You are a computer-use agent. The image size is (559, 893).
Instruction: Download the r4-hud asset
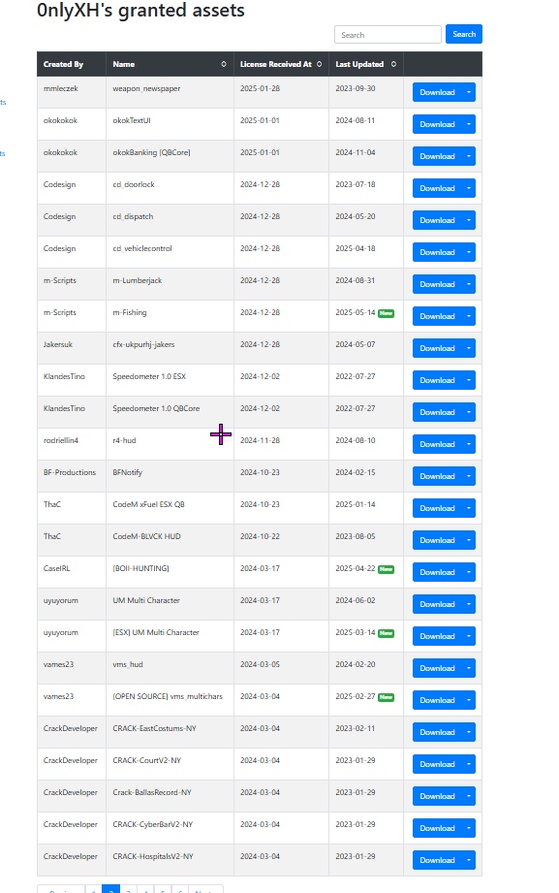[437, 444]
